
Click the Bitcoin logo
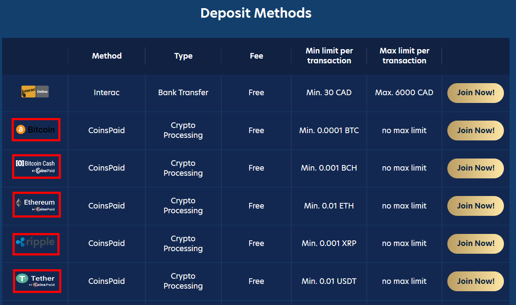pyautogui.click(x=36, y=129)
